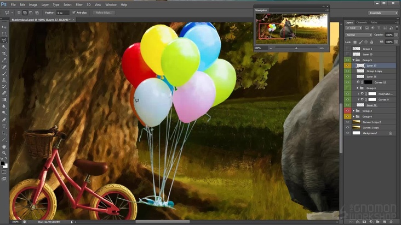The image size is (401, 225).
Task: Change screen mode icon in toolbox
Action: tap(4, 179)
